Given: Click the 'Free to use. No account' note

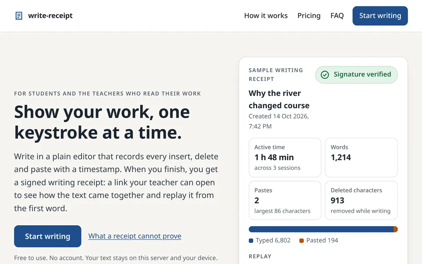Looking at the screenshot, I should coord(116,258).
